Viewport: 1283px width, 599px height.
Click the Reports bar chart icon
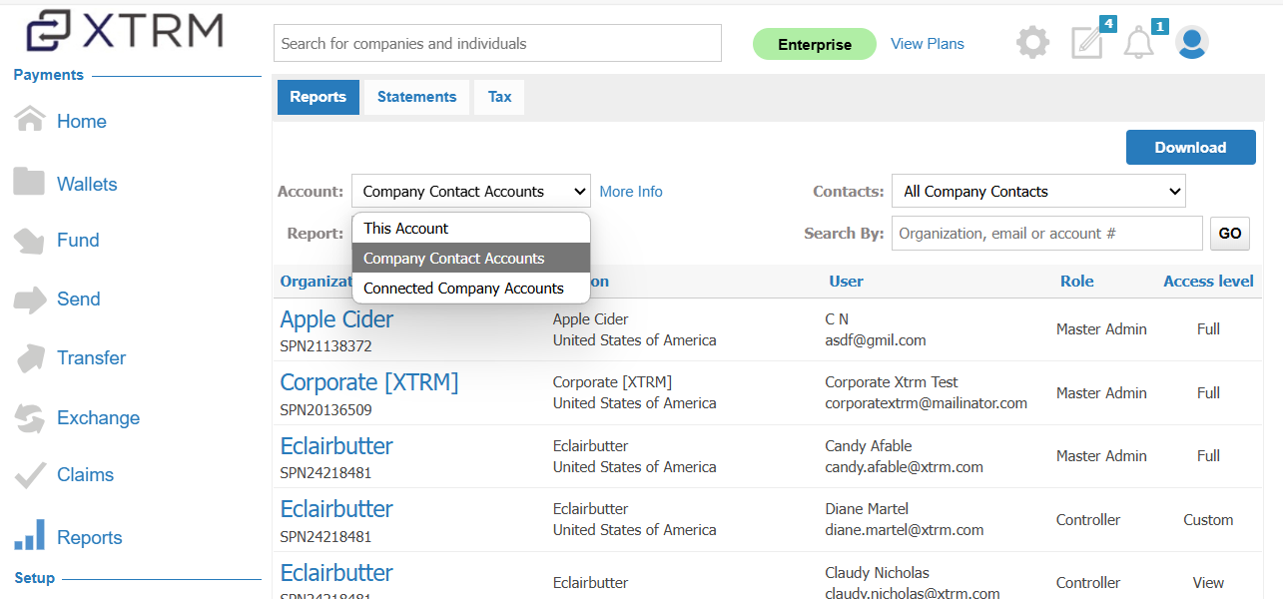(29, 534)
